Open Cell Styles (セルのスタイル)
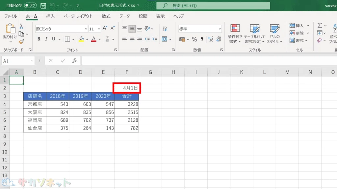Image resolution: width=337 pixels, height=189 pixels. click(274, 34)
